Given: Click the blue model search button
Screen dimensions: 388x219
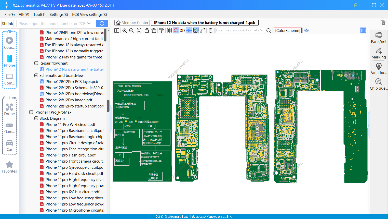Looking at the screenshot, I should click(x=102, y=23).
